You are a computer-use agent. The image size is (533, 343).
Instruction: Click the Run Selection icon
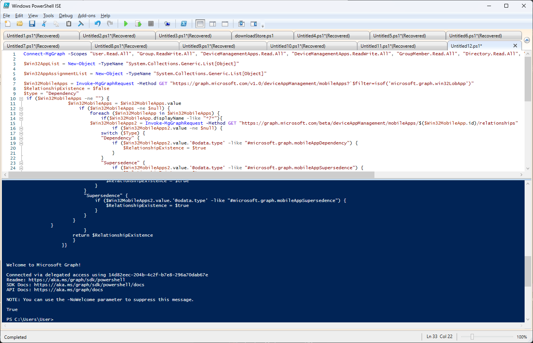(138, 24)
